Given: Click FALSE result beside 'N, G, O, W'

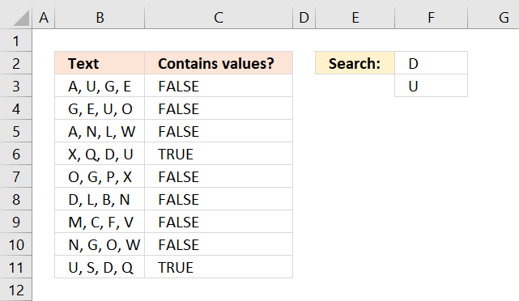Looking at the screenshot, I should 219,244.
